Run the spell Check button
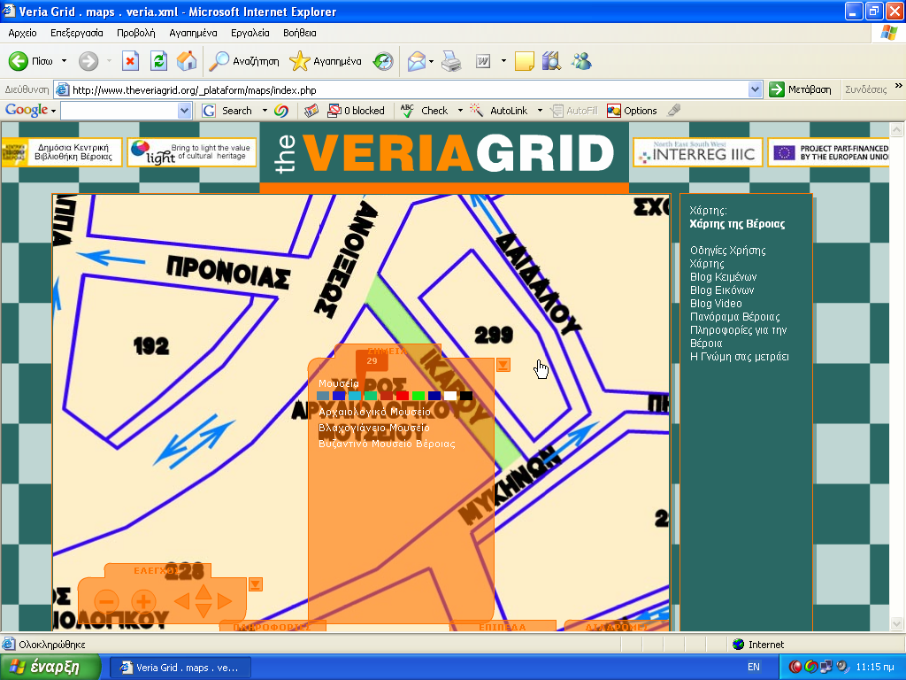The width and height of the screenshot is (906, 680). pos(424,111)
